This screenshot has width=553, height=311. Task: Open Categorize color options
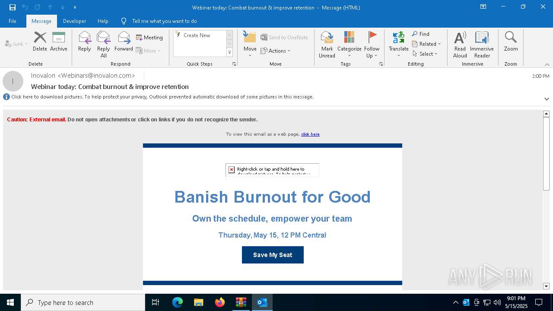(349, 44)
